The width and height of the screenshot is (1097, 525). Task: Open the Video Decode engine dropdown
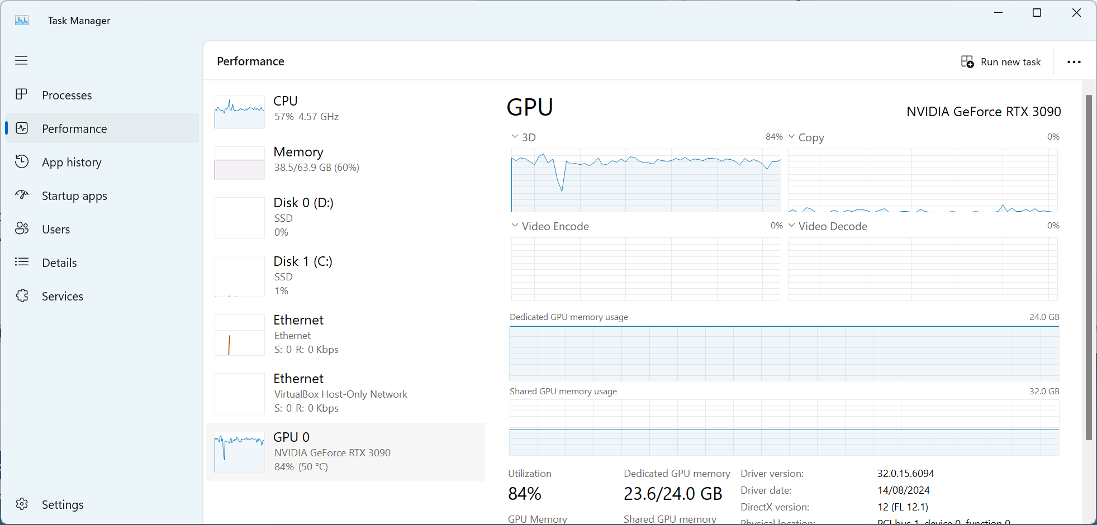[791, 226]
